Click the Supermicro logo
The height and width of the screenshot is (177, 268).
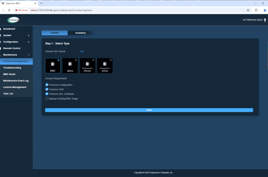pos(13,20)
